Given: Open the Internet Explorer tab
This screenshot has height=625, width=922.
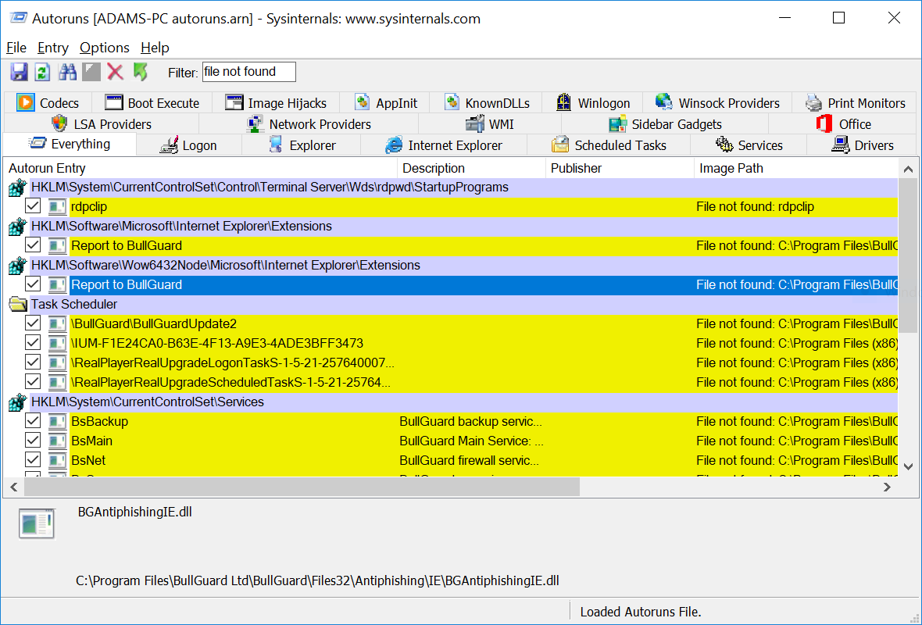Looking at the screenshot, I should (x=444, y=145).
